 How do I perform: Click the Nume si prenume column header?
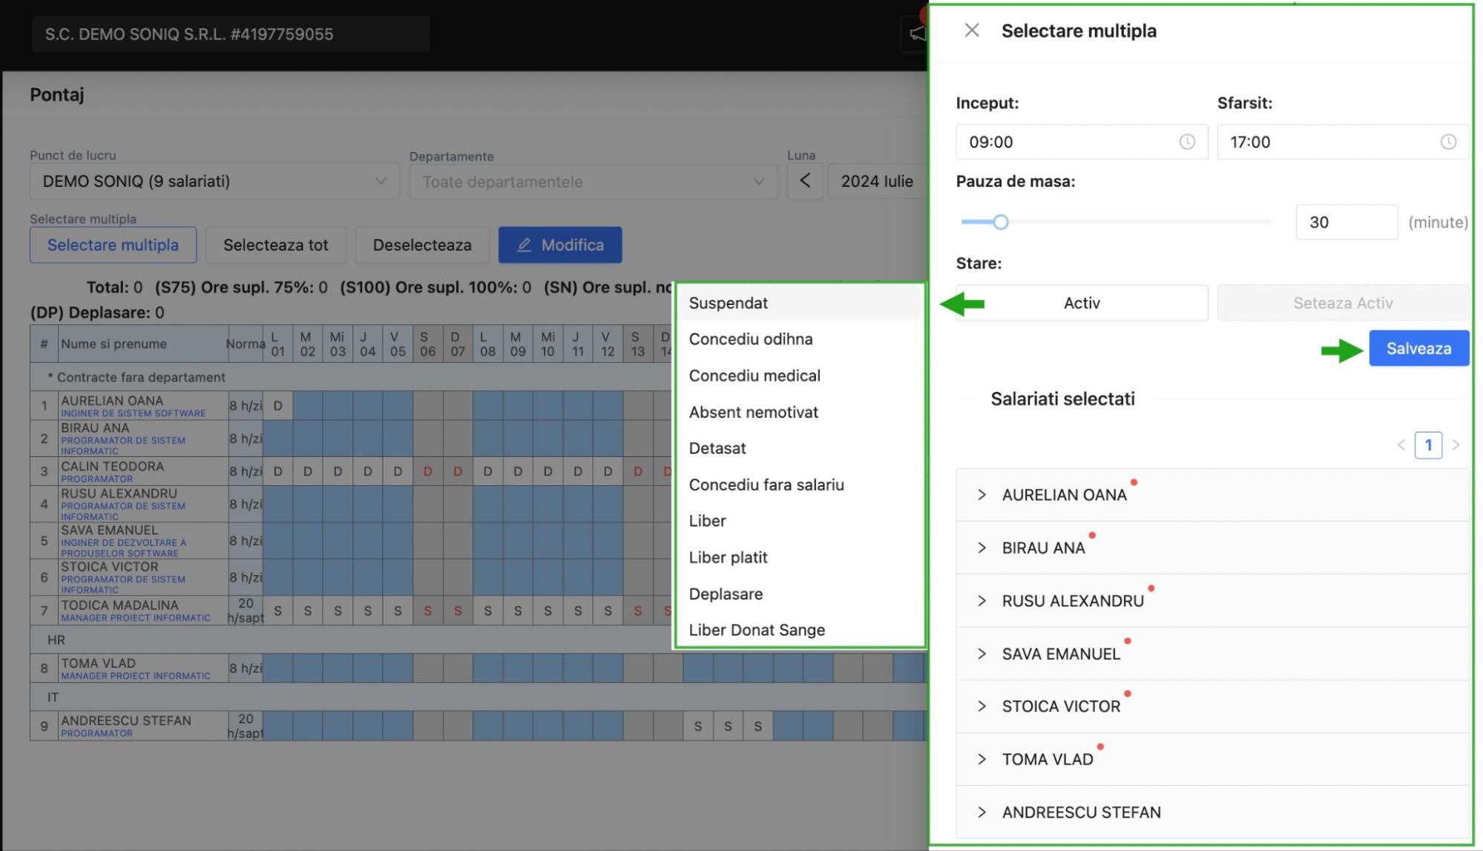142,344
